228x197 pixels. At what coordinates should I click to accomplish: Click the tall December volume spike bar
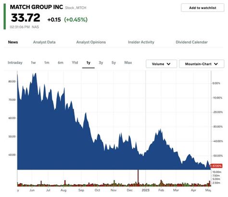pyautogui.click(x=138, y=178)
